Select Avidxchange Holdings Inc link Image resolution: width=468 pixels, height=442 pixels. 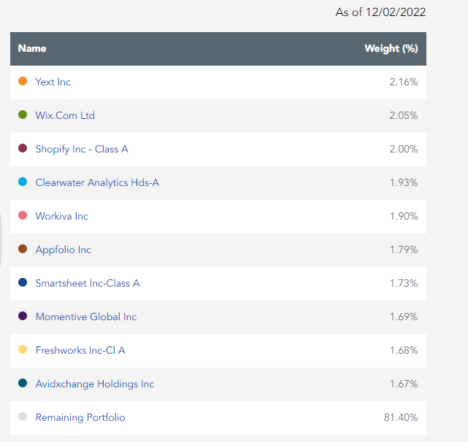pos(95,384)
